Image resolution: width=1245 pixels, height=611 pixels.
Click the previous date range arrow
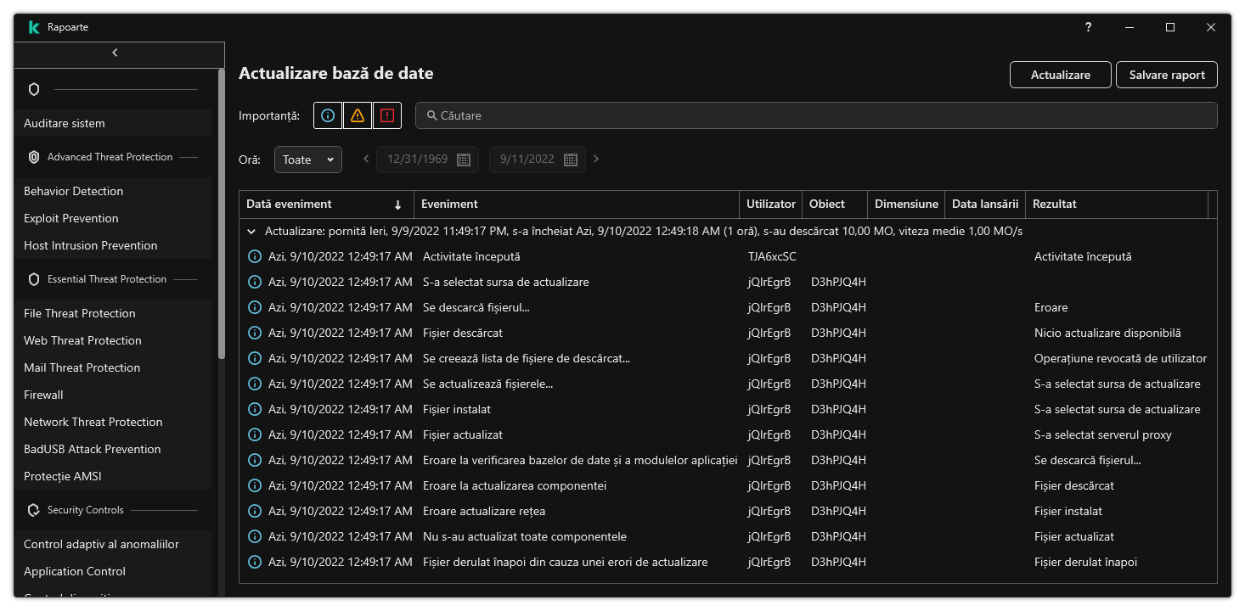366,159
